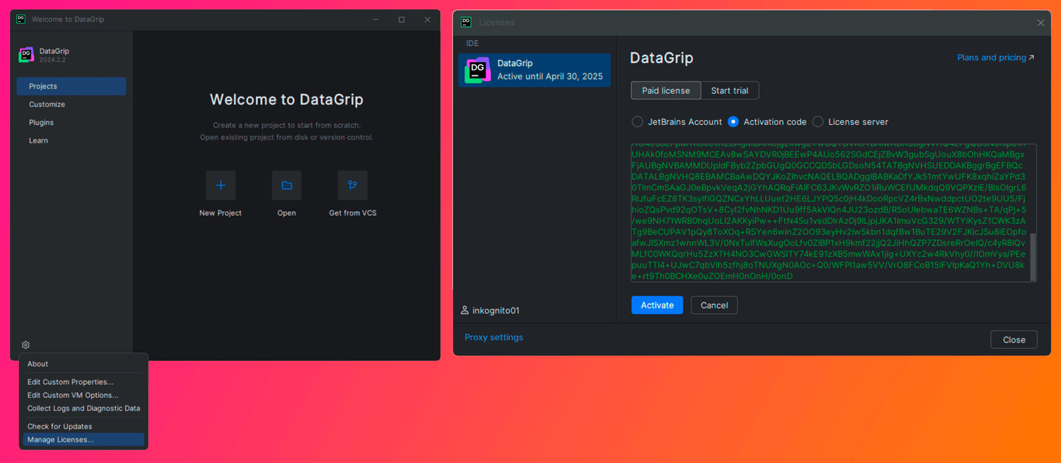Click the DataGrip 2024.2.2 logo in sidebar
Viewport: 1061px width, 463px height.
pos(26,55)
